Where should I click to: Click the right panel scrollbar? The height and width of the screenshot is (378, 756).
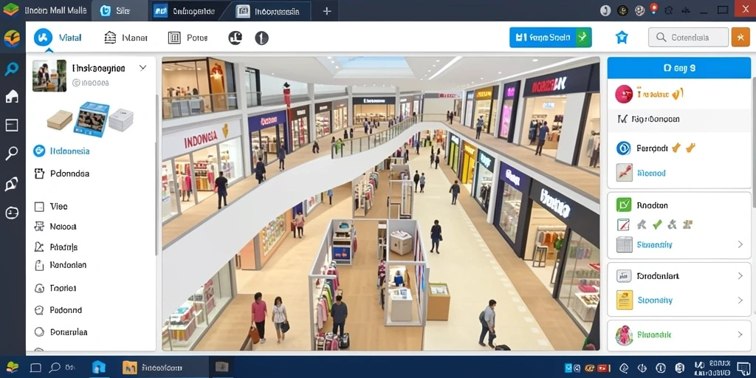pyautogui.click(x=754, y=142)
